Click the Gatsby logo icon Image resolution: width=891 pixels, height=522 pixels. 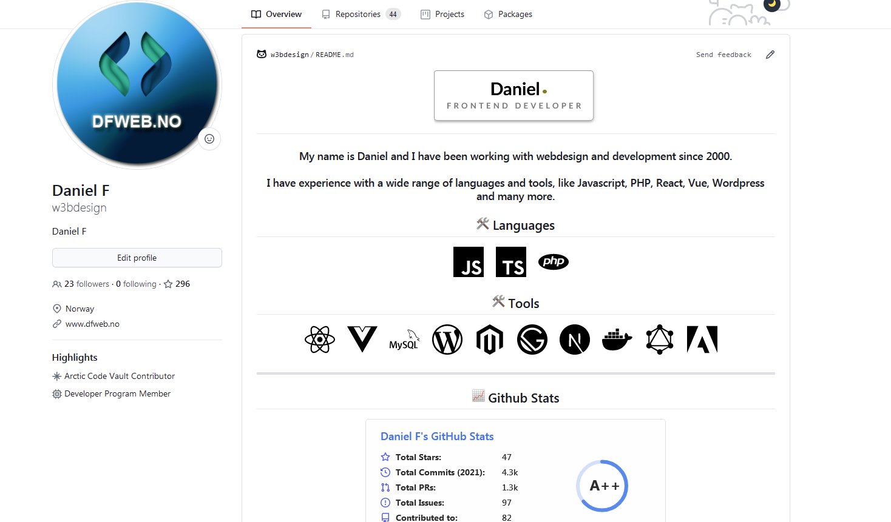point(532,340)
